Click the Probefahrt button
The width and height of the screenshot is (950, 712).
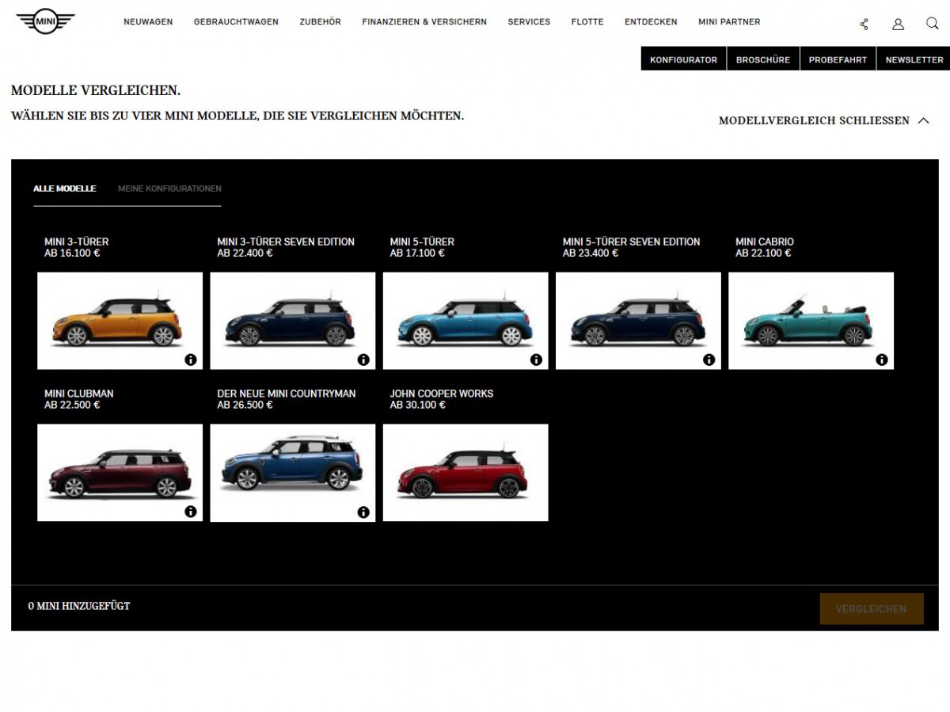(x=838, y=59)
